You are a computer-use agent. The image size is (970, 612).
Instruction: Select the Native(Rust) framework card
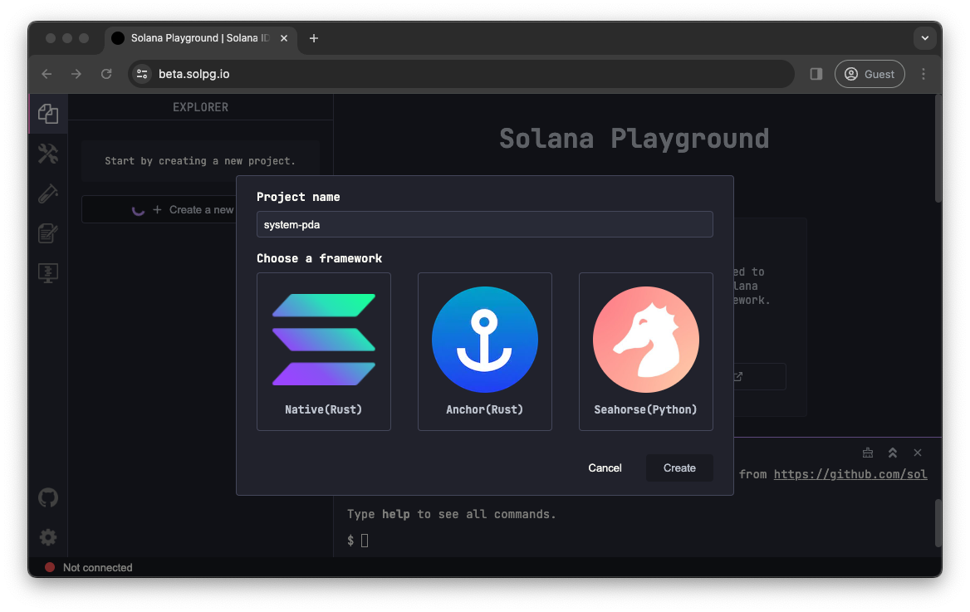click(324, 351)
